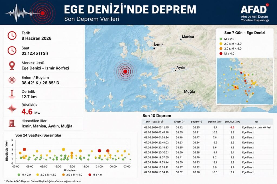The image size is (277, 184).
Task: Click the İzmir, Manisa, Aydın, Muğla text
Action: [47, 126]
